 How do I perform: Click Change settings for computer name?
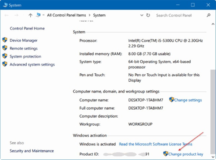pyautogui.click(x=188, y=100)
